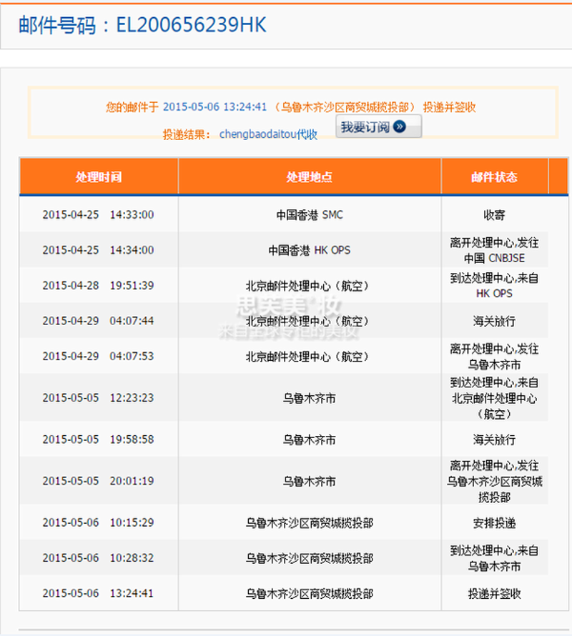Click the 2015-05-05 19:58:58 time cell
Screen dimensions: 572x636
point(98,439)
